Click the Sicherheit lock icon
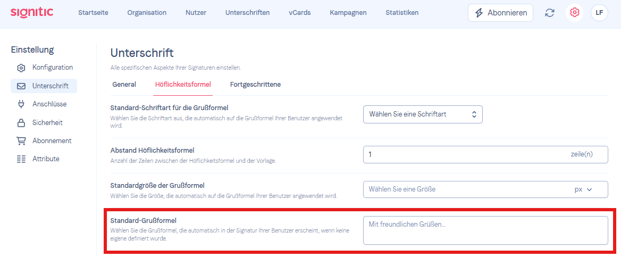Image resolution: width=621 pixels, height=257 pixels. pyautogui.click(x=21, y=123)
